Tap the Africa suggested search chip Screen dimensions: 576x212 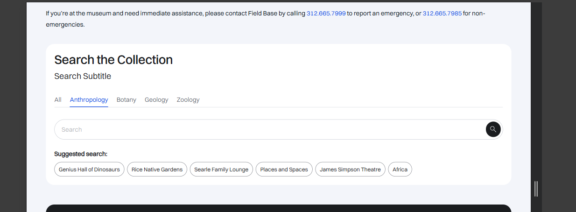[400, 170]
